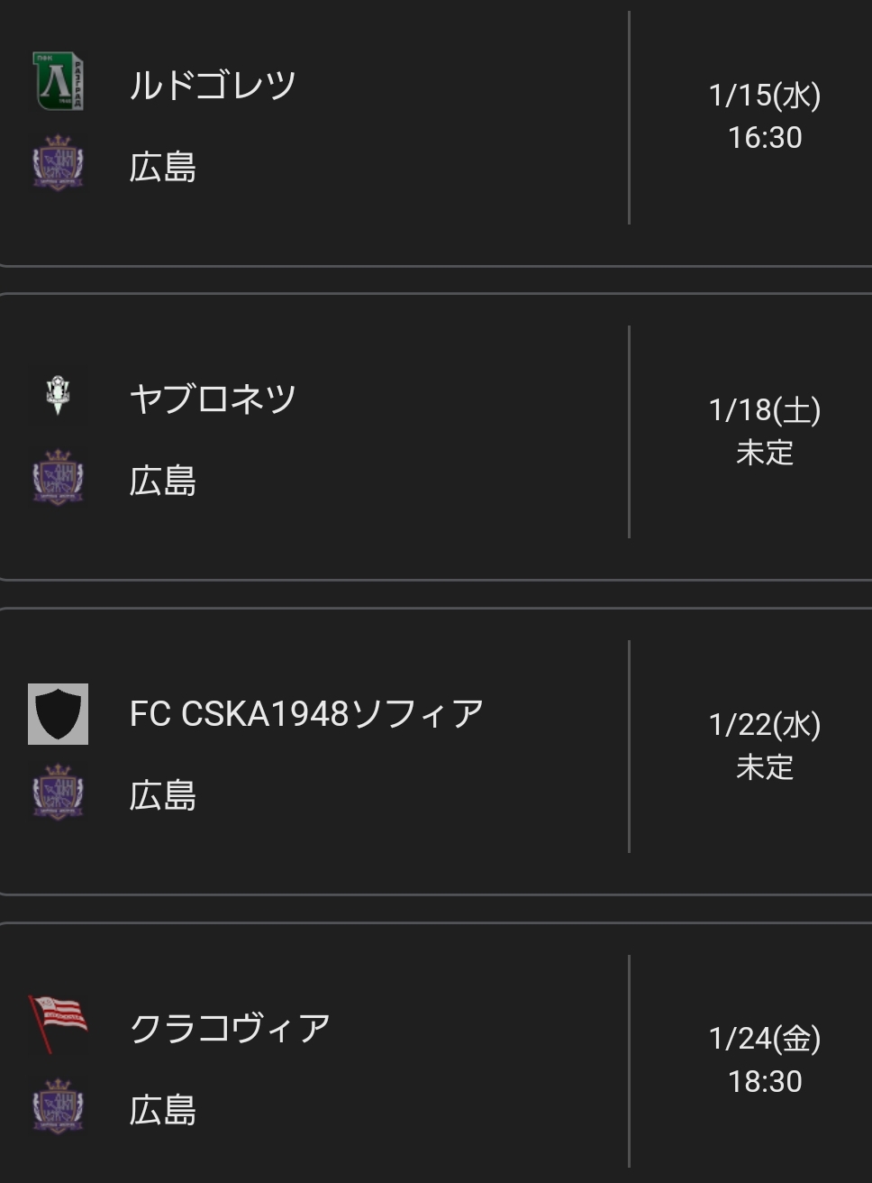The height and width of the screenshot is (1183, 872).
Task: Open the ヤブロネツ team name
Action: coord(213,399)
